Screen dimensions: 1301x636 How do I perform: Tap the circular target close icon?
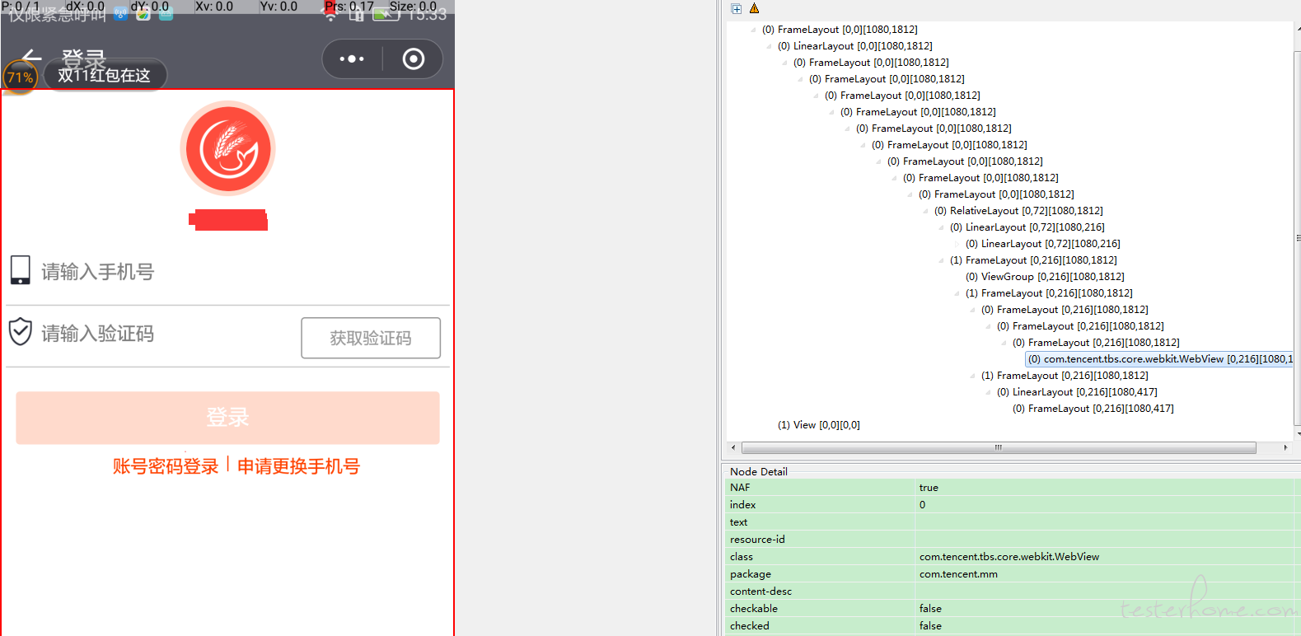(x=414, y=58)
